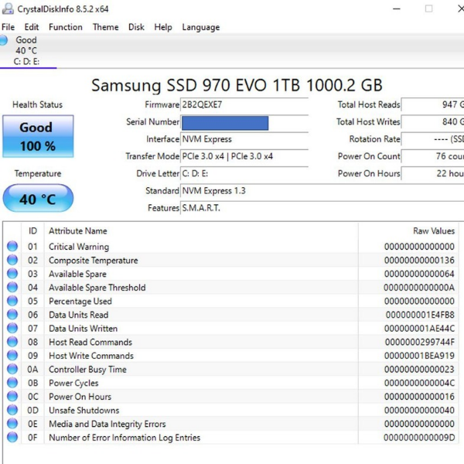Open the Theme menu
The width and height of the screenshot is (464, 464).
106,27
